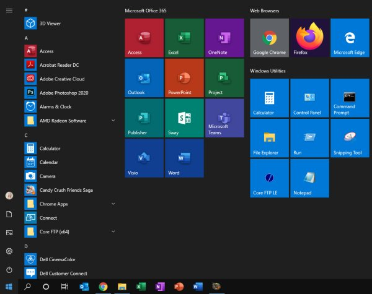Open the Control Panel tile
Viewport: 372px width, 294px height.
point(309,98)
